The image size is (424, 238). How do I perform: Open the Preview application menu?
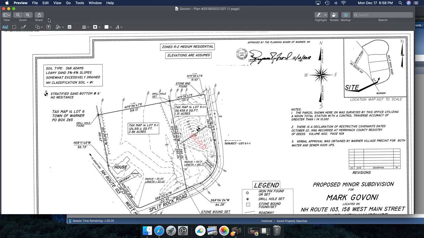click(21, 3)
